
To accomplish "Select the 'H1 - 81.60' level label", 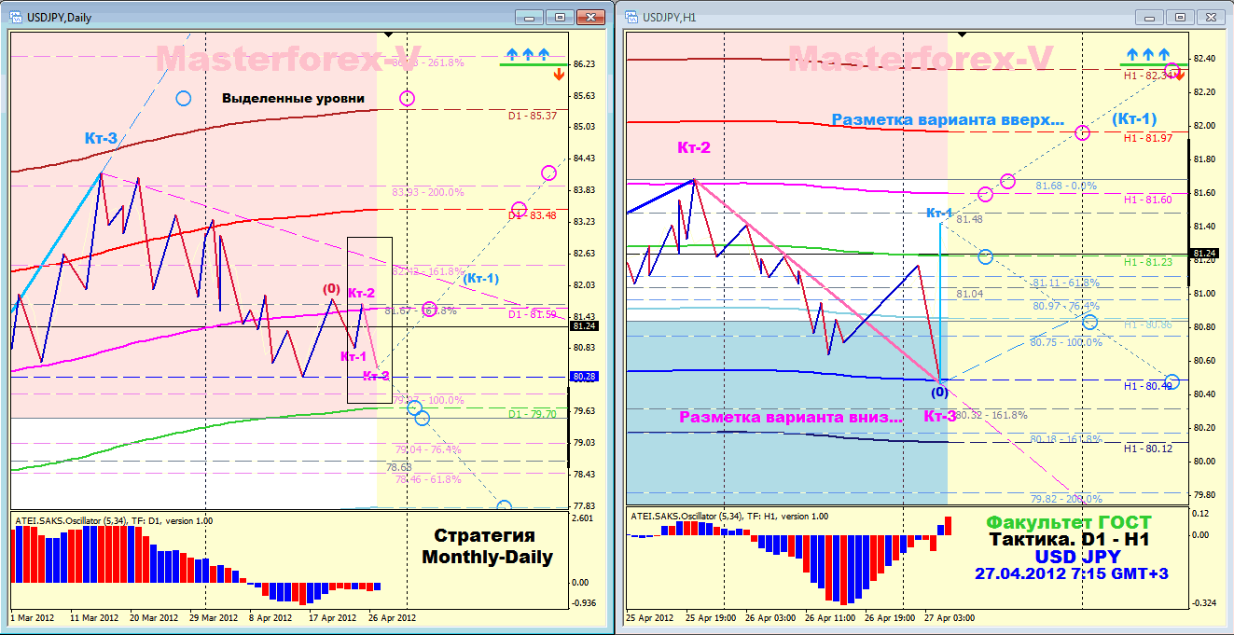I will pos(1148,200).
